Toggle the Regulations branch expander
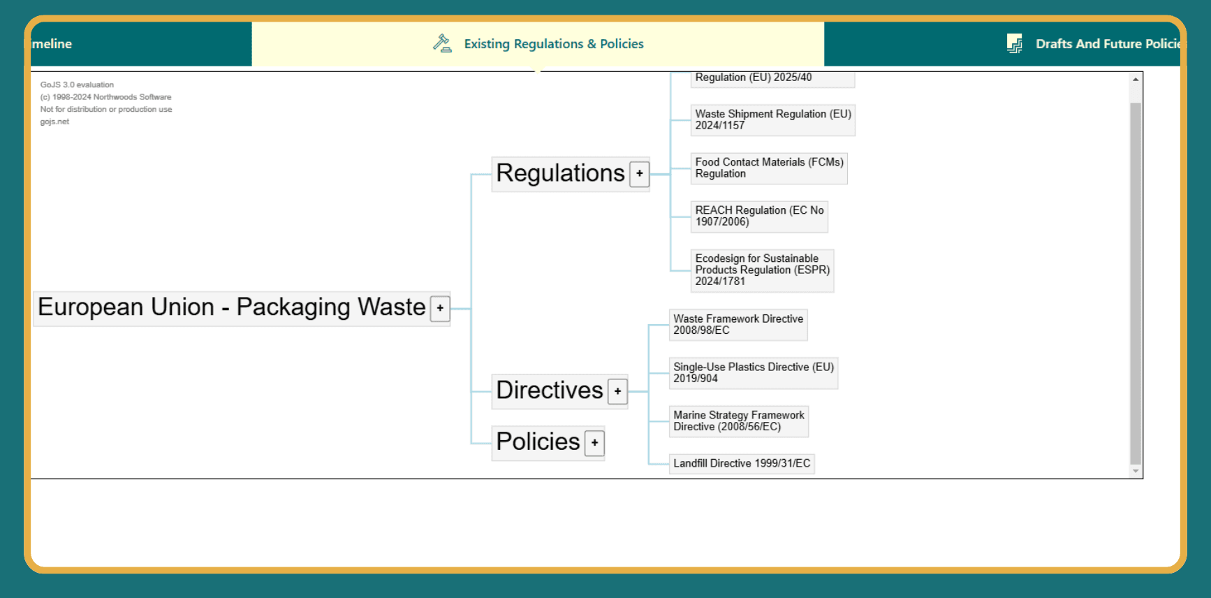 tap(639, 174)
